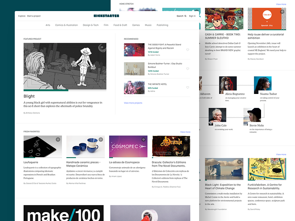Screen dimensions: 295x221
Task: Click the Blight featured project image
Action: pos(65,66)
